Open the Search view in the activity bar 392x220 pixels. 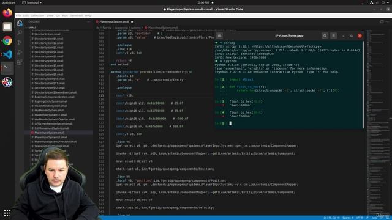(20, 33)
